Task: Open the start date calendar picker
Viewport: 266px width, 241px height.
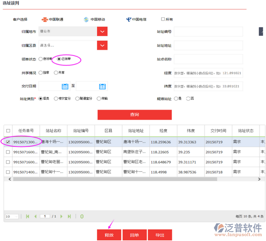Action: click(65, 86)
